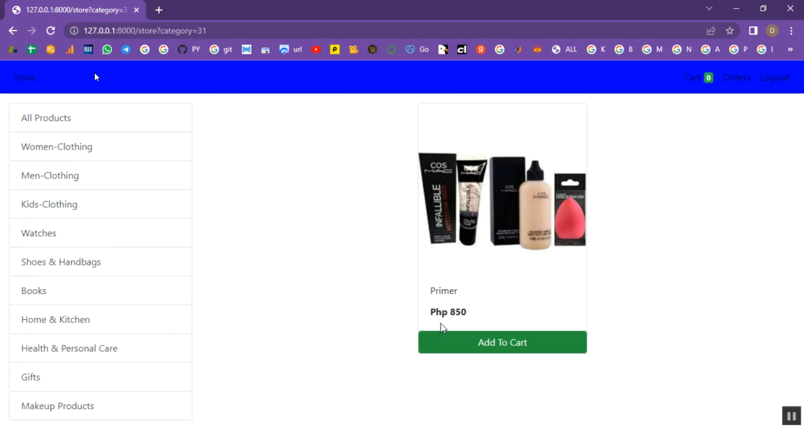Select the Home & Kitchen category
Image resolution: width=804 pixels, height=428 pixels.
[x=101, y=320]
